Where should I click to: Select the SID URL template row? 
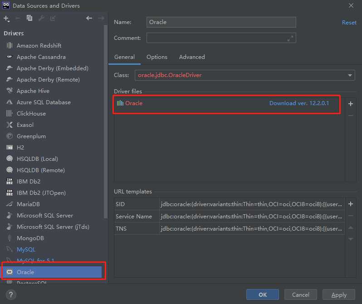[x=230, y=204]
